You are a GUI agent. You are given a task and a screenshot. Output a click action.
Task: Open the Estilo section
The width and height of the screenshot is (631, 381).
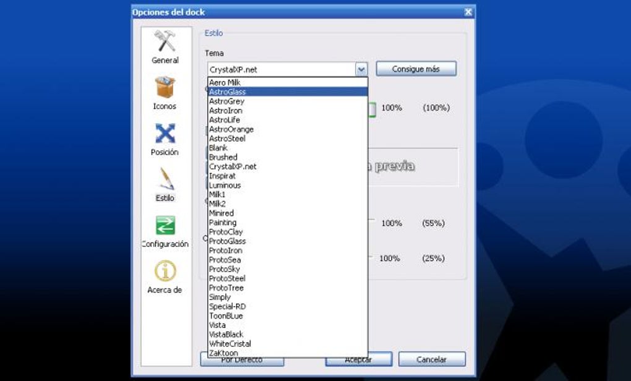point(165,185)
